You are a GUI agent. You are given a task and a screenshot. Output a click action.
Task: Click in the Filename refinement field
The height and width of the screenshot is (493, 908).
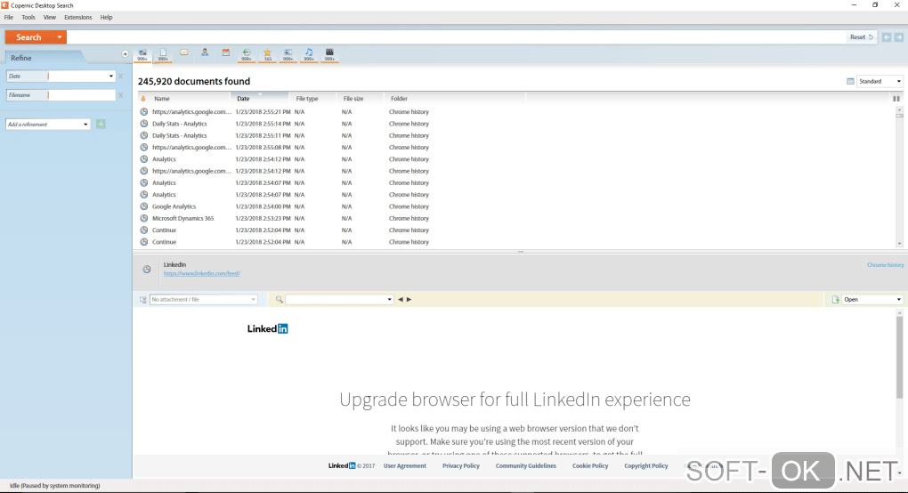82,95
